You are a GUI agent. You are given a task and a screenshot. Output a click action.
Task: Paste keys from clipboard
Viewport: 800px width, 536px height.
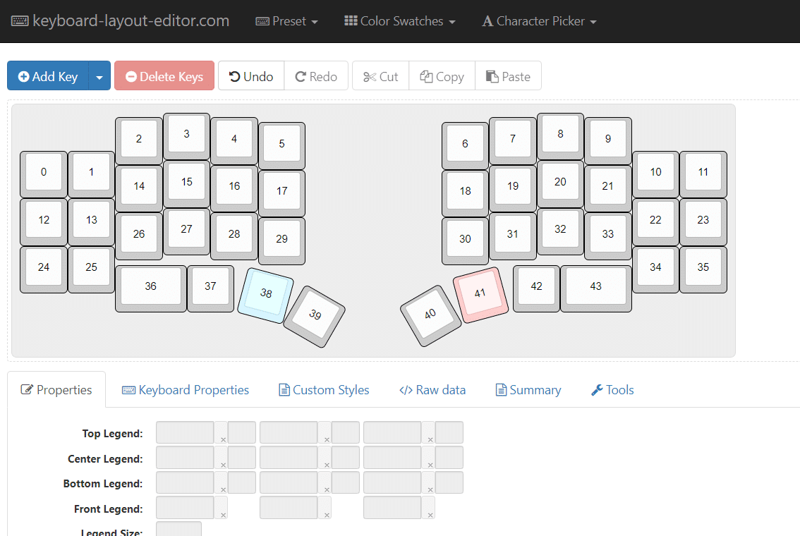(508, 76)
